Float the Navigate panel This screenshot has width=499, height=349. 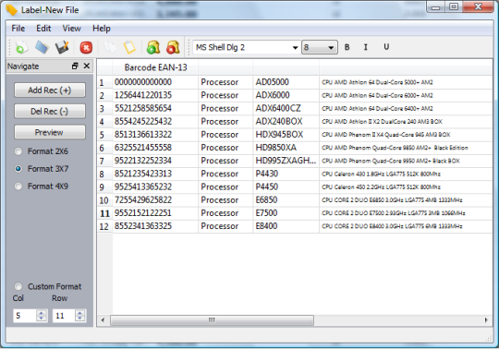(75, 66)
